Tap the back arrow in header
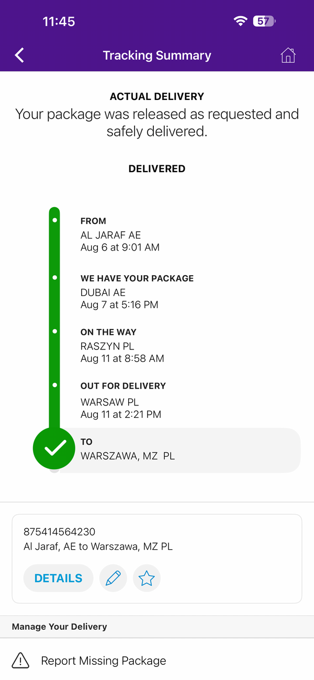Viewport: 314px width, 680px height. 19,55
